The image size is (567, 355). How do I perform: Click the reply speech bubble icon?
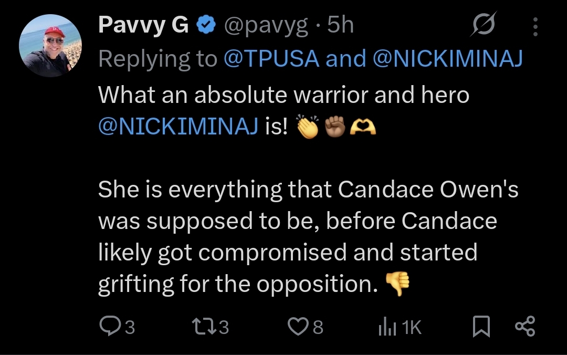pos(109,327)
